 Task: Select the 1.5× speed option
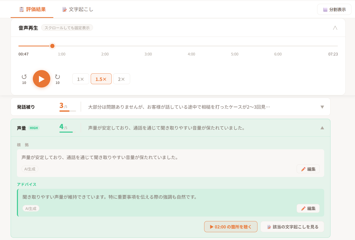[x=101, y=79]
